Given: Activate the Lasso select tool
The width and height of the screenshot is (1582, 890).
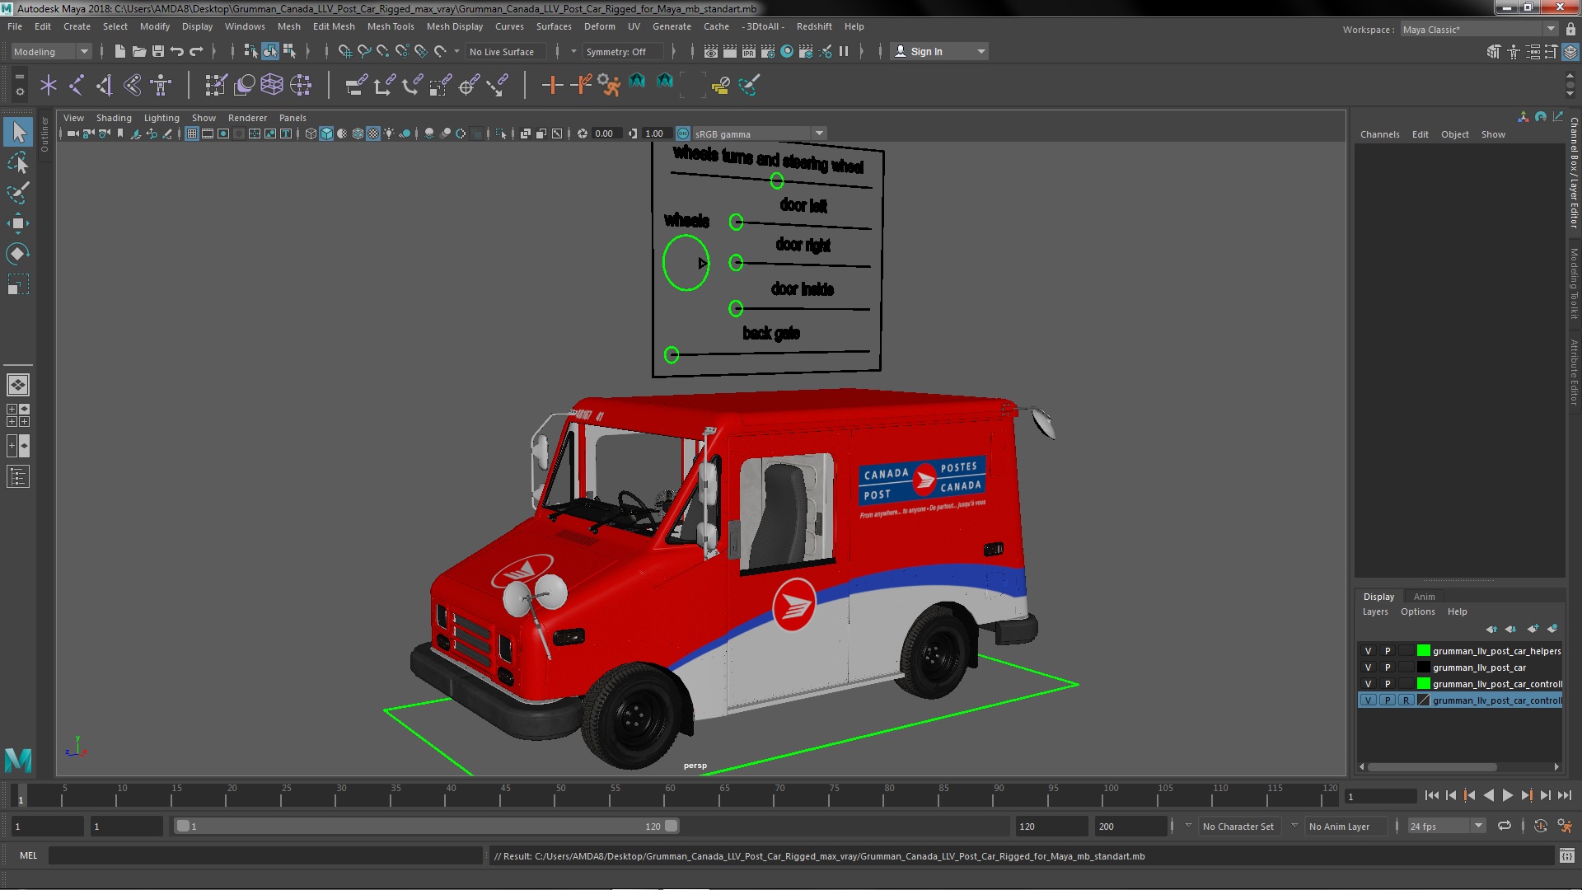Looking at the screenshot, I should [x=18, y=163].
